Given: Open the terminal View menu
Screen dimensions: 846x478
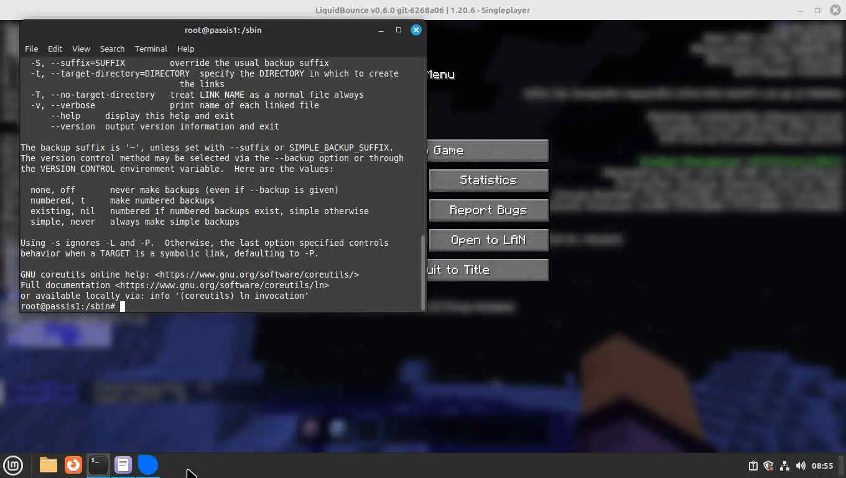Looking at the screenshot, I should pyautogui.click(x=81, y=49).
